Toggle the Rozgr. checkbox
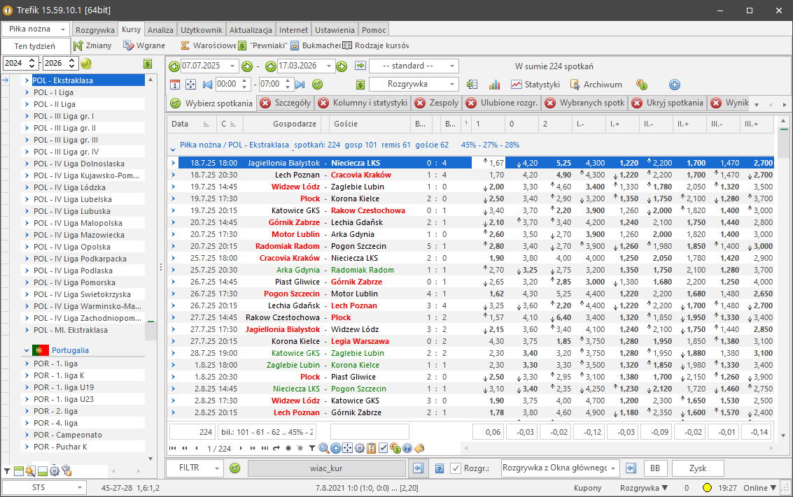Viewport: 793px width, 497px height. (x=456, y=468)
